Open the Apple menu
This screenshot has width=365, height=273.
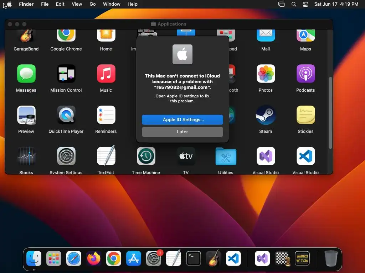click(x=9, y=4)
